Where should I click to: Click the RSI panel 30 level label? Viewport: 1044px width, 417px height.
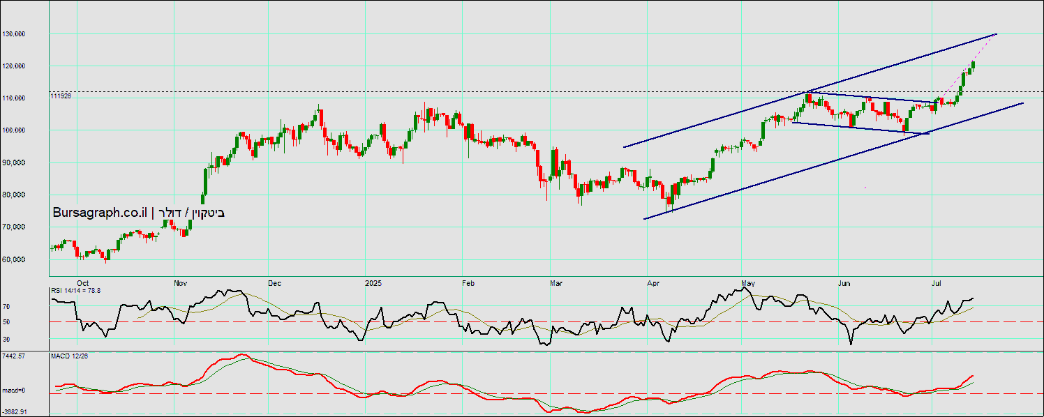pos(7,339)
